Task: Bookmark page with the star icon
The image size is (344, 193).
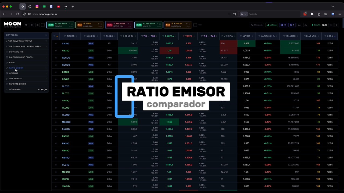Action: (235, 14)
